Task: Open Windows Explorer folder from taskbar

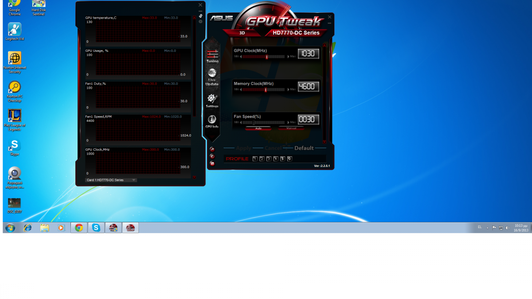Action: [44, 228]
